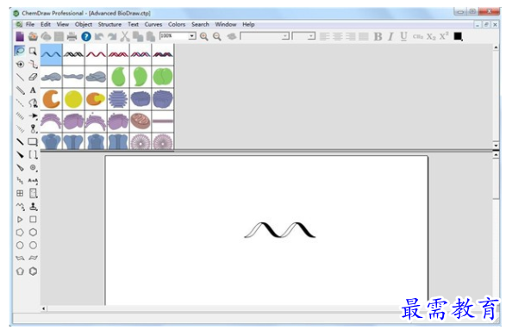The height and width of the screenshot is (336, 506).
Task: Set centered text alignment
Action: pyautogui.click(x=338, y=36)
